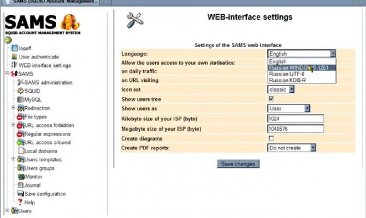Image resolution: width=366 pixels, height=218 pixels.
Task: Select Russian WINDOWS-1251 language option
Action: pos(302,68)
